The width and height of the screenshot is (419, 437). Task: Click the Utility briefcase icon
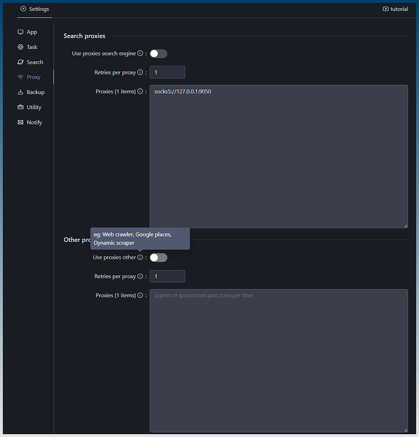click(x=21, y=107)
